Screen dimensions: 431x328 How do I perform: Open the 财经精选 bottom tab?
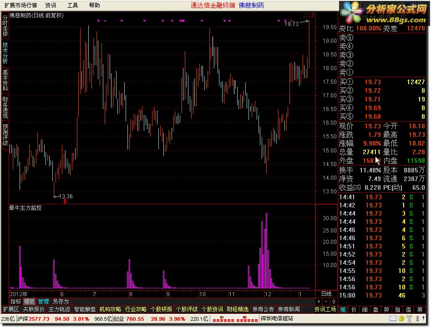pos(238,309)
